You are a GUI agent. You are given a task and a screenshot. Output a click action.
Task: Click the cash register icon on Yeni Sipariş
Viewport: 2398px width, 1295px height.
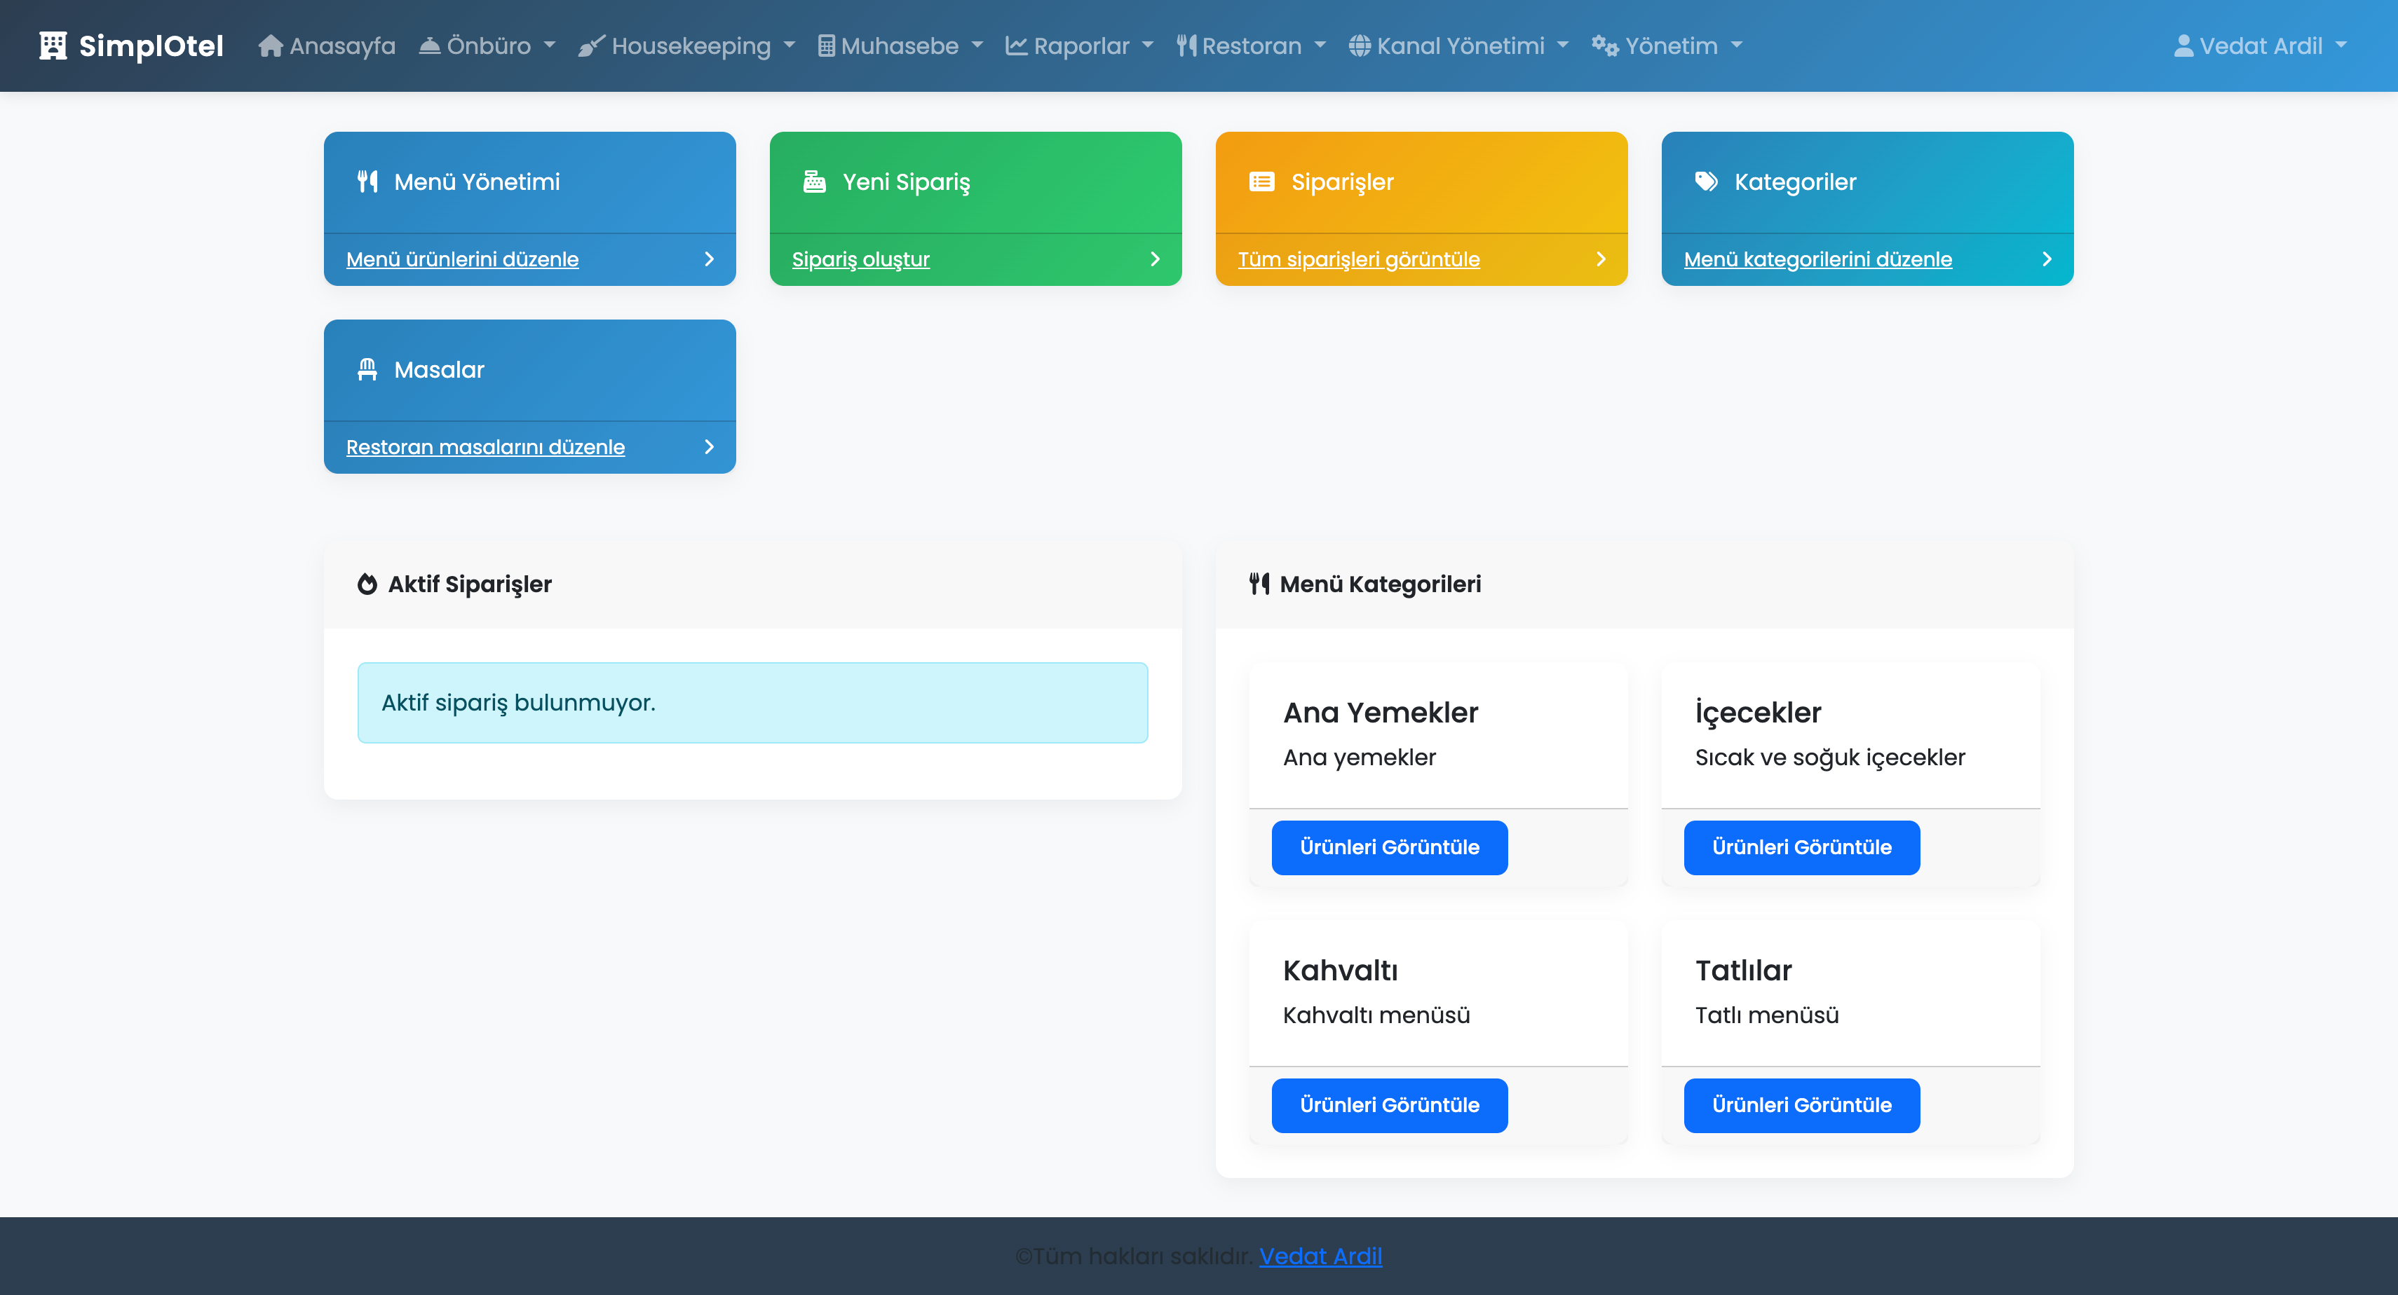815,181
